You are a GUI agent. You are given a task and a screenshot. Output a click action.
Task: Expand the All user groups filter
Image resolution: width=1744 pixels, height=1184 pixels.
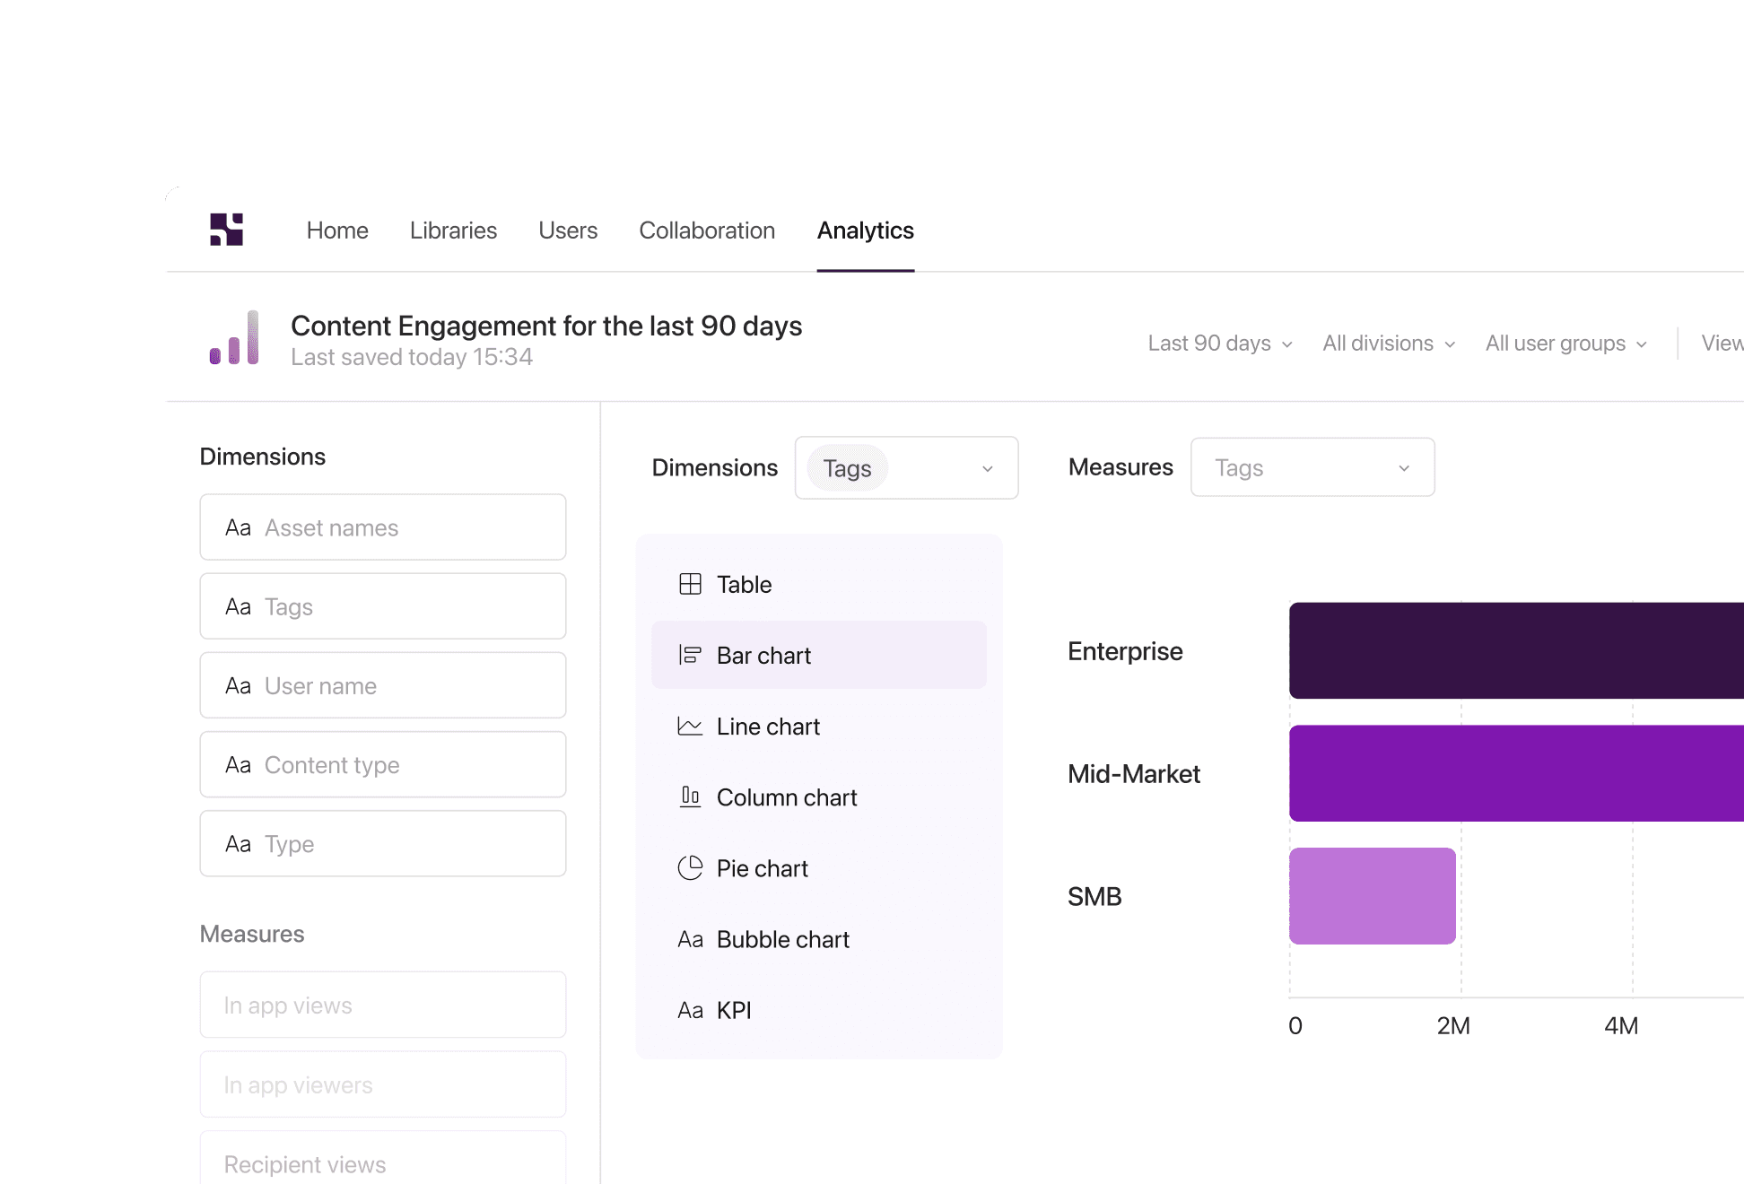point(1566,344)
